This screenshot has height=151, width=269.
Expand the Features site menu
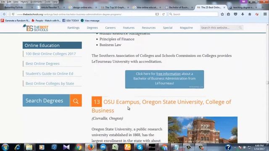(x=129, y=28)
